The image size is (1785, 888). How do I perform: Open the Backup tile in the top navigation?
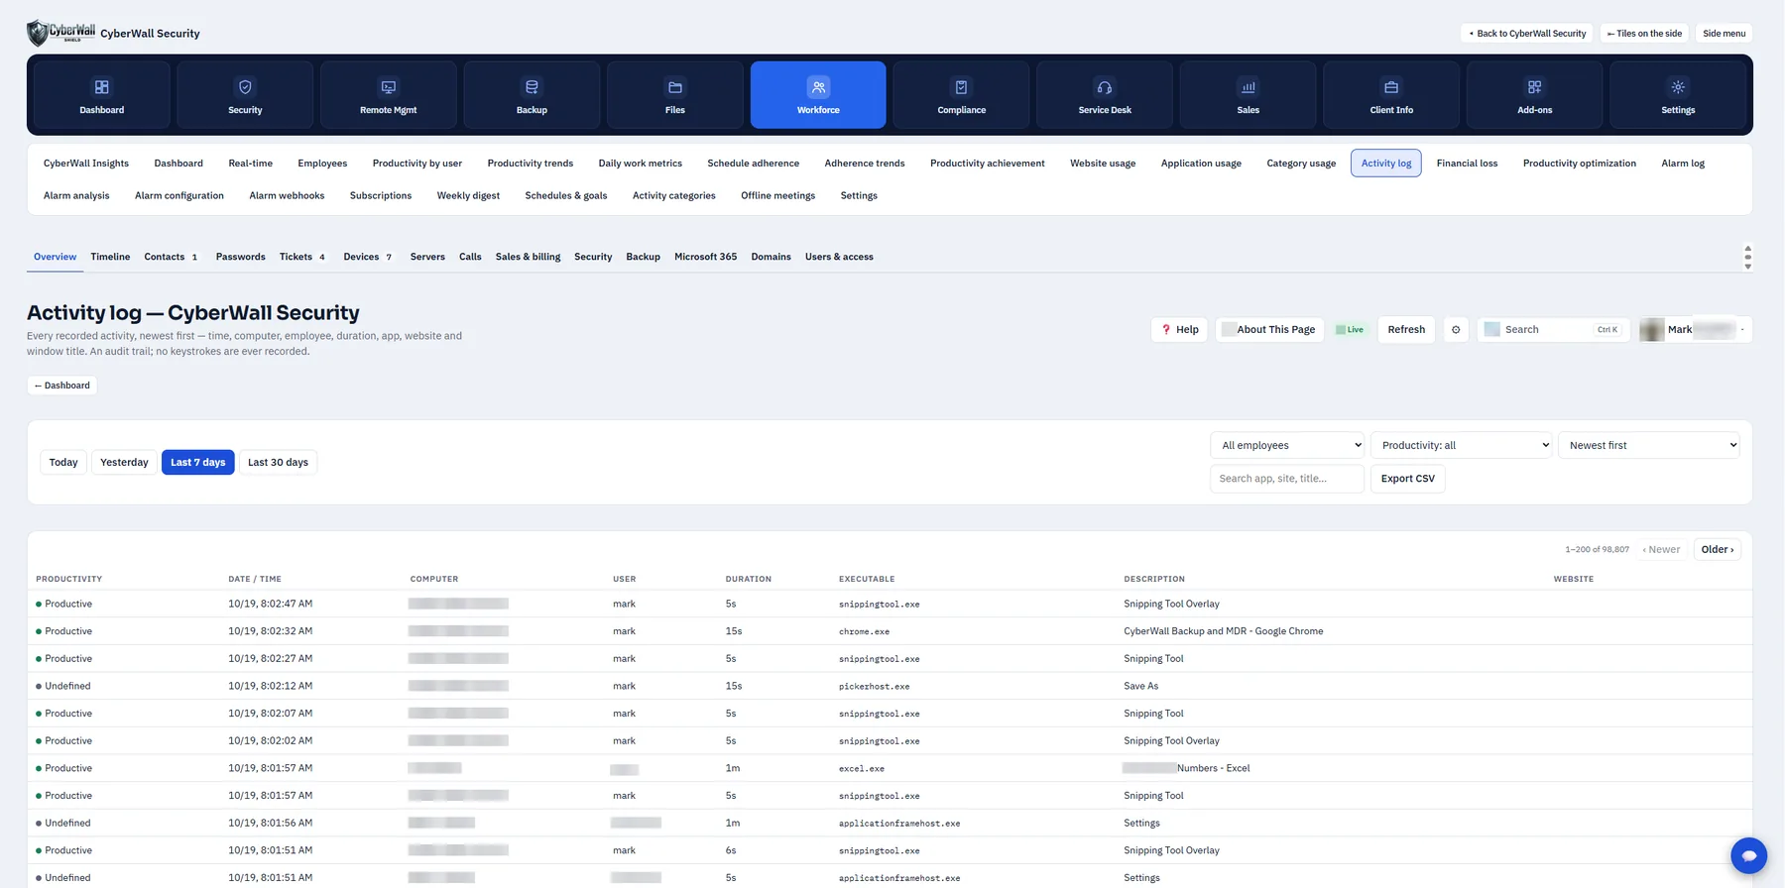click(532, 95)
